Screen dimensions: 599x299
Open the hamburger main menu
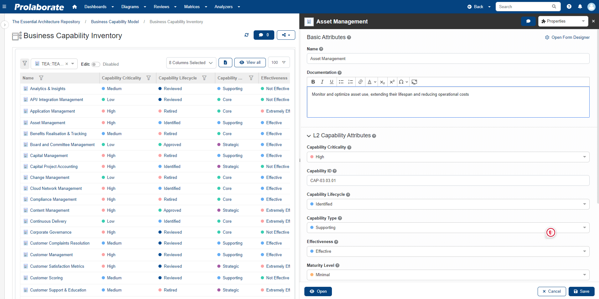(x=4, y=7)
